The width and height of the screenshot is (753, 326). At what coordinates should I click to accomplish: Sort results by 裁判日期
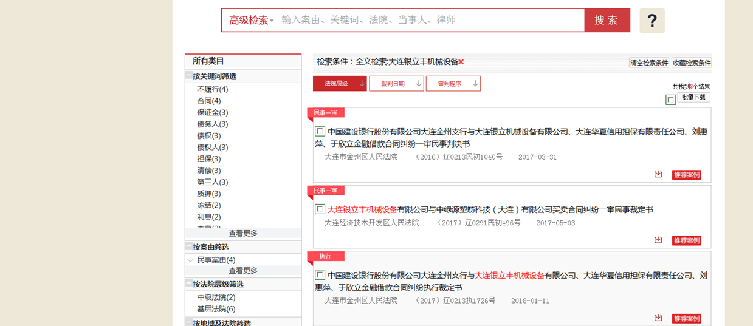[x=396, y=84]
